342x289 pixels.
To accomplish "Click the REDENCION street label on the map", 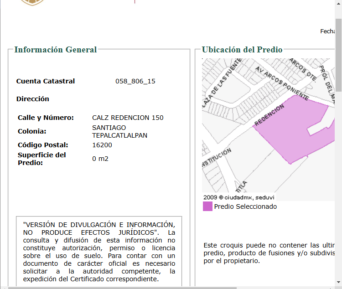I will (269, 115).
